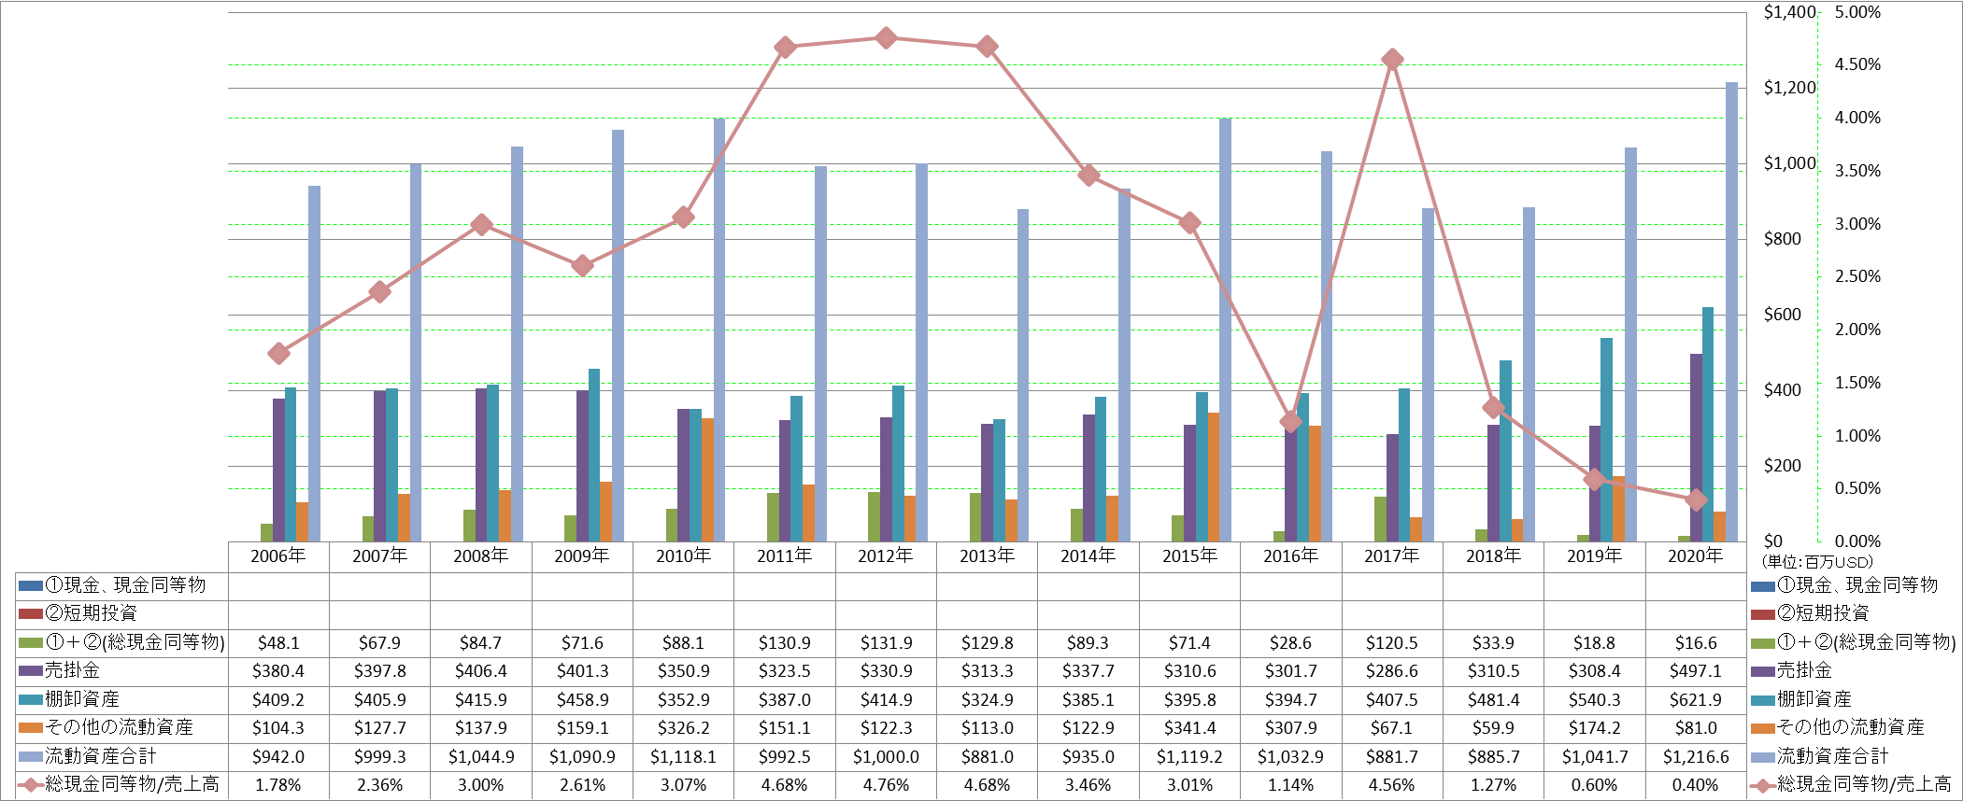This screenshot has width=1963, height=801.
Task: Click the $800 axis label
Action: (x=1783, y=239)
